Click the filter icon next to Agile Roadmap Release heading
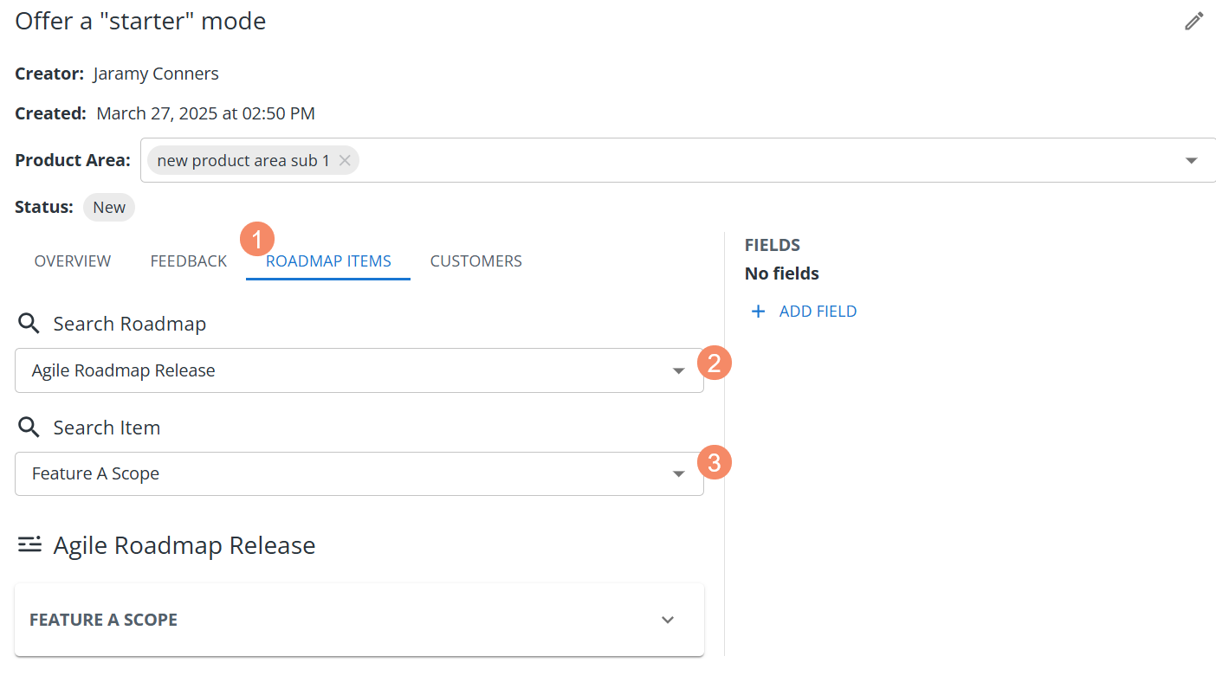Screen dimensions: 1216x682 pos(30,544)
